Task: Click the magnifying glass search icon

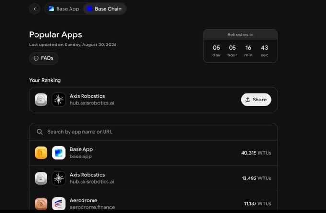Action: (40, 132)
